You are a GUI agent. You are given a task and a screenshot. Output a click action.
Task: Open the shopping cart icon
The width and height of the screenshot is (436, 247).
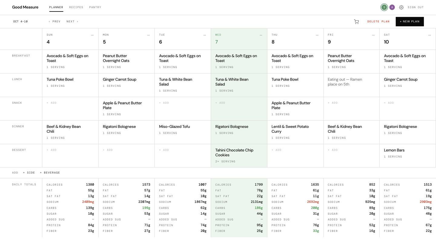[356, 21]
